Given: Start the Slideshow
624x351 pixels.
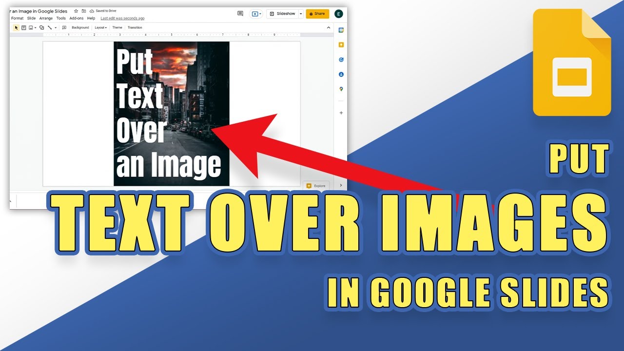Looking at the screenshot, I should coord(283,14).
